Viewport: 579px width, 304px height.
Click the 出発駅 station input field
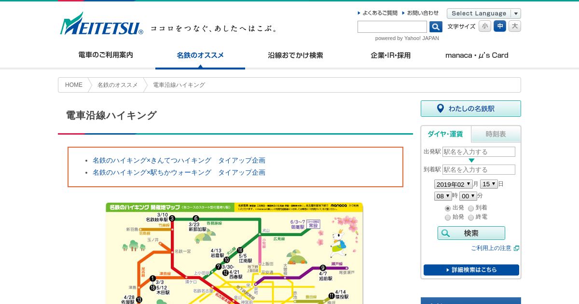tap(479, 152)
